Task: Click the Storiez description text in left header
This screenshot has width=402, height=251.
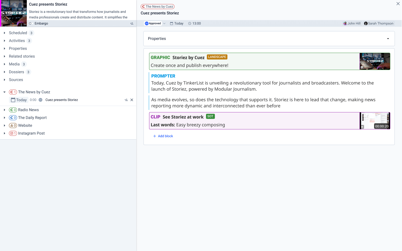Action: click(x=78, y=15)
